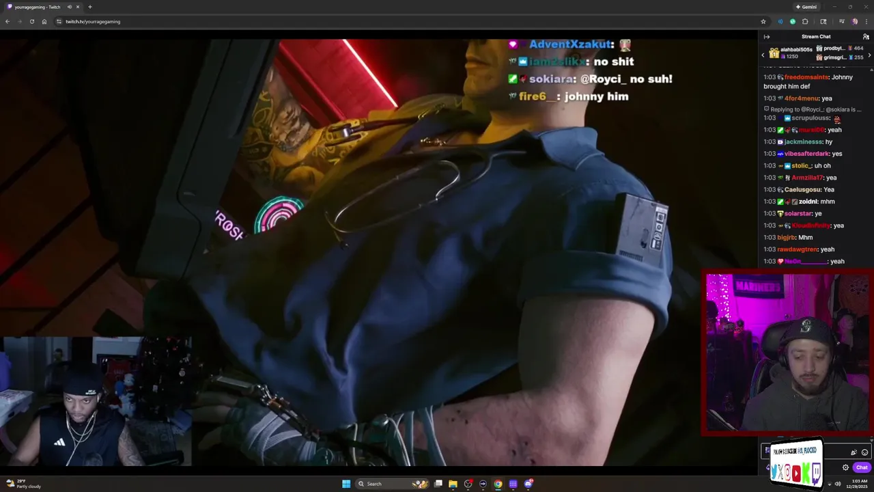The image size is (874, 492).
Task: Open Task View on taskbar
Action: (438, 484)
